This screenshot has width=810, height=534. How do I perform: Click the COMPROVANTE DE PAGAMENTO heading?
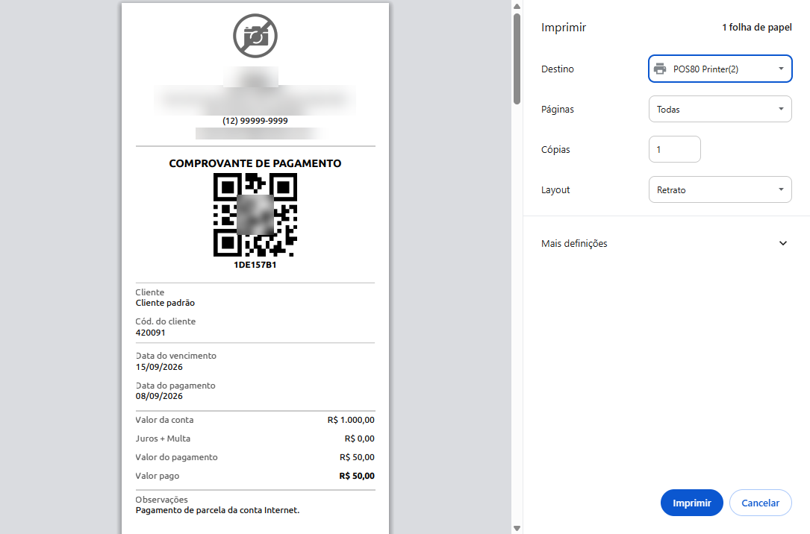pyautogui.click(x=255, y=163)
